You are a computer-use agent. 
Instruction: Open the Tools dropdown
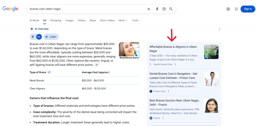pyautogui.click(x=136, y=20)
